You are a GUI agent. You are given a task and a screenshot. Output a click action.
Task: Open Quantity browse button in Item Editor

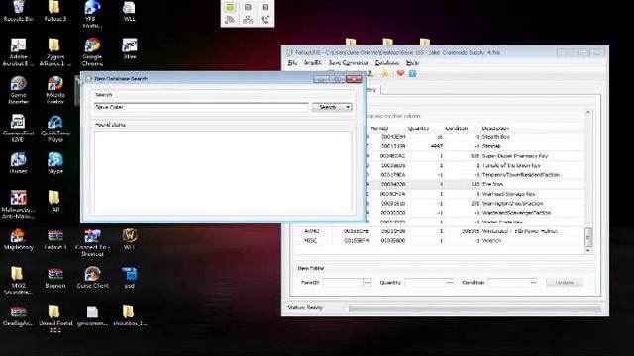450,282
